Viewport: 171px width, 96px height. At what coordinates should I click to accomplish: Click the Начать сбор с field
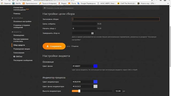[x=84, y=29]
